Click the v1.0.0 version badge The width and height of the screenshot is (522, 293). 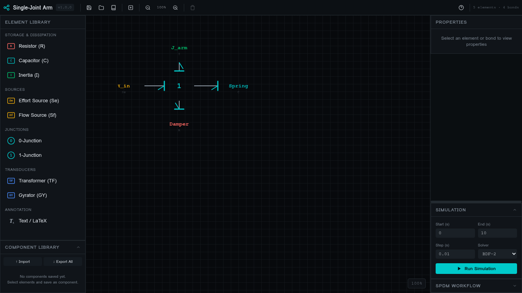65,8
